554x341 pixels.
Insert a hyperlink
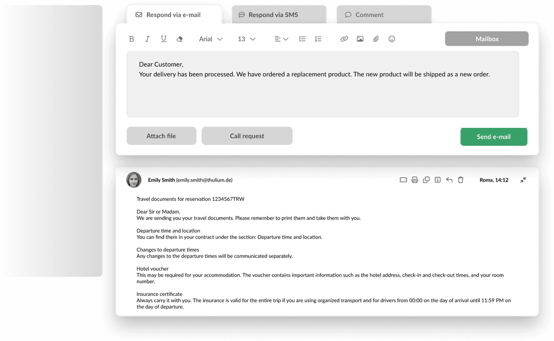coord(344,39)
